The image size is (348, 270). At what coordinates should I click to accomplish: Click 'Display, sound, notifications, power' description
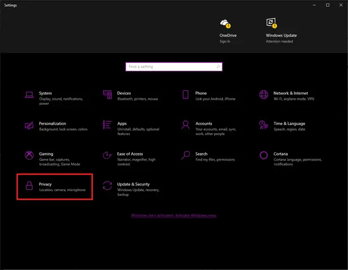(x=61, y=101)
